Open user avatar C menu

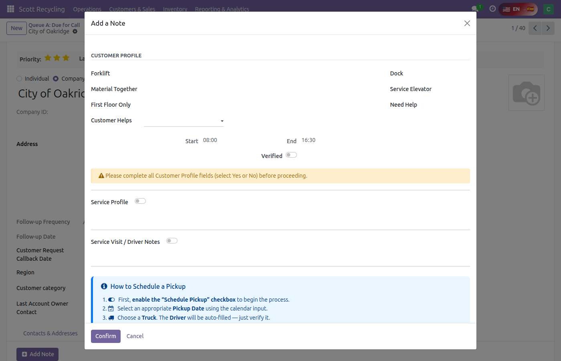pos(549,9)
